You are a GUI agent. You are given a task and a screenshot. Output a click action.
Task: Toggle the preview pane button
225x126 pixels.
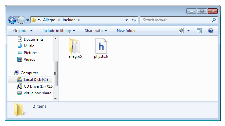click(199, 31)
